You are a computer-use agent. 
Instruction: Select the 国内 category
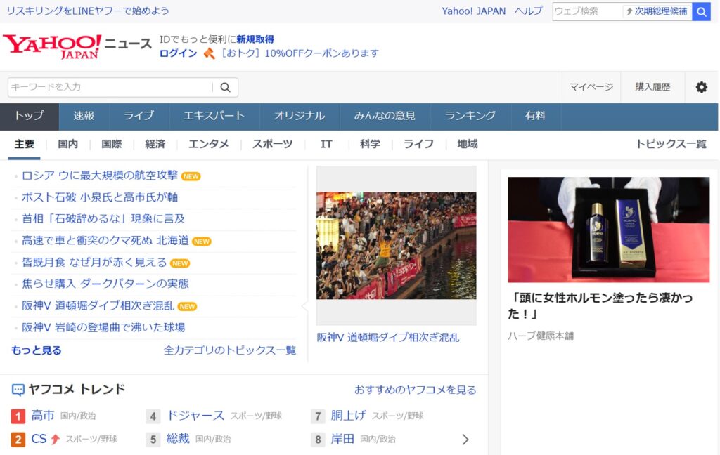click(x=68, y=144)
